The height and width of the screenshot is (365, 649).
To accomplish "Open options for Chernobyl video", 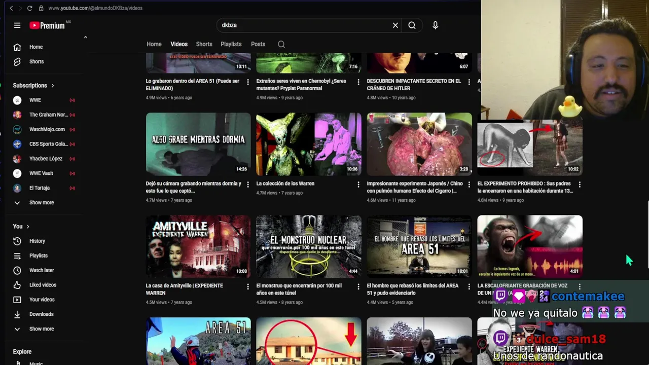I will point(358,82).
